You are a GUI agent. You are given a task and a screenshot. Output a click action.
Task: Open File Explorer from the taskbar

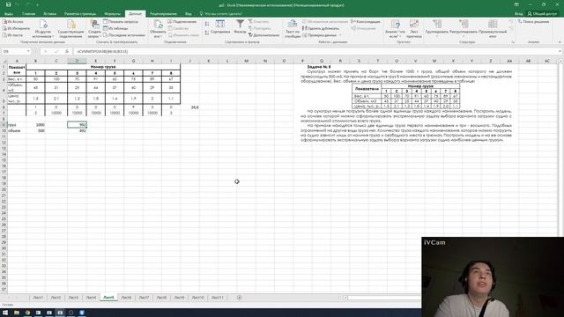[x=17, y=313]
